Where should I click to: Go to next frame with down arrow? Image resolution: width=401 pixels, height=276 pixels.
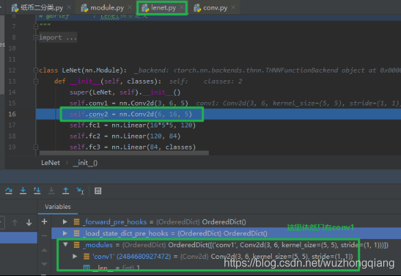29,223
